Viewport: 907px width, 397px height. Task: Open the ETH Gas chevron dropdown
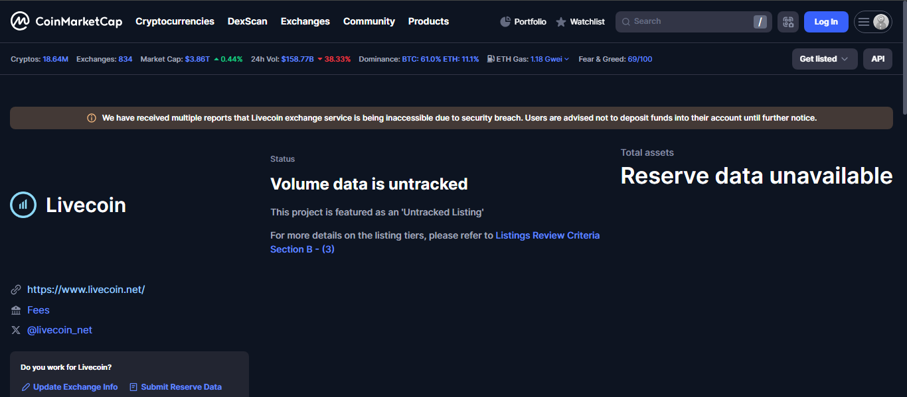[x=568, y=59]
